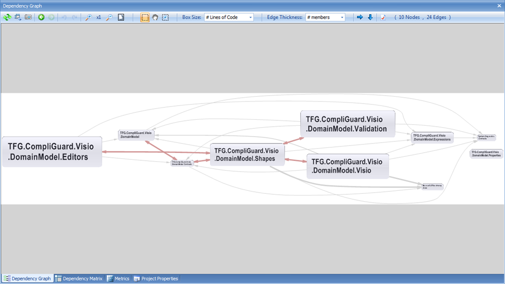505x284 pixels.
Task: Click the greyed forward arrow icon
Action: click(51, 17)
